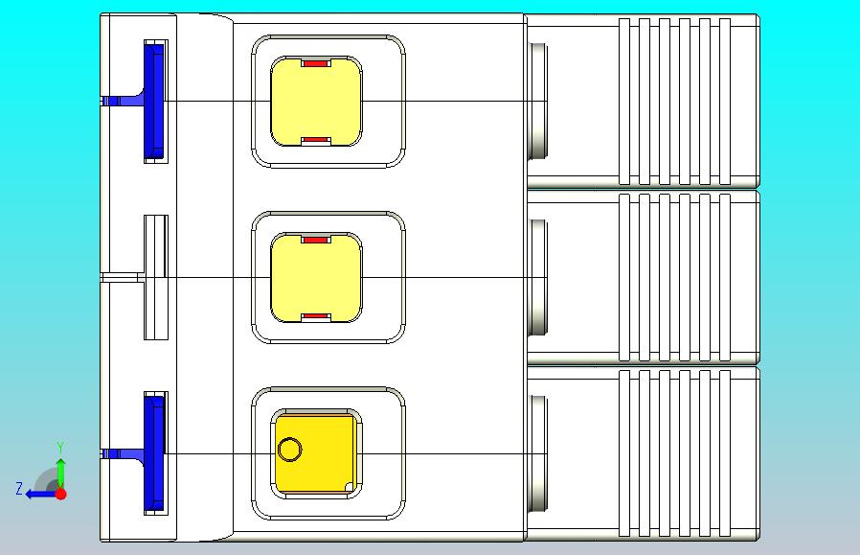The width and height of the screenshot is (860, 555).
Task: Select the middle pale yellow window face
Action: pos(316,278)
